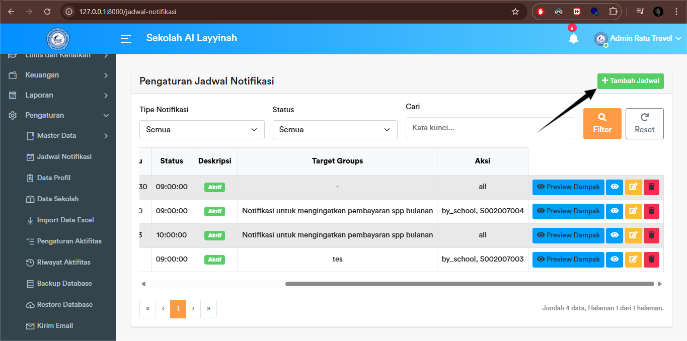Click the trash delete icon on first row

click(651, 187)
